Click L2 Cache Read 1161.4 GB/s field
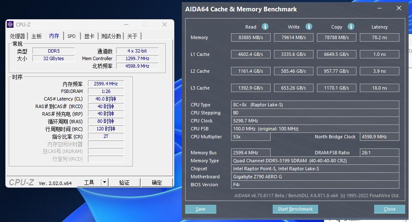Viewport: 412px width, 222px height. (x=251, y=71)
